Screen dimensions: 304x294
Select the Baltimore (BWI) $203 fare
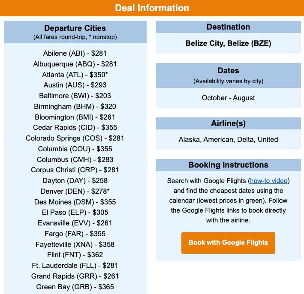point(75,96)
